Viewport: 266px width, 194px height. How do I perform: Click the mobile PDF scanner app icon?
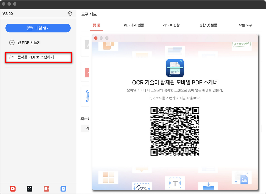(x=175, y=68)
